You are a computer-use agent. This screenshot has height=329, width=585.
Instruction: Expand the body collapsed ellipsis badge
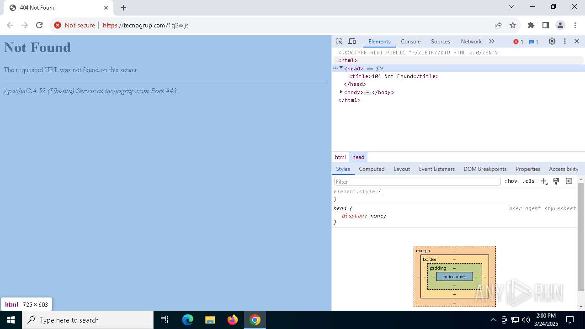click(367, 92)
